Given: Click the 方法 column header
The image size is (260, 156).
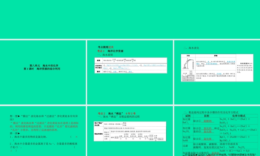Looking at the screenshot, I should (188, 56).
